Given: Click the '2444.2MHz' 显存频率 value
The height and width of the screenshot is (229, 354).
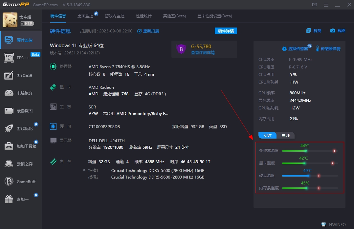Looking at the screenshot, I should point(300,101).
